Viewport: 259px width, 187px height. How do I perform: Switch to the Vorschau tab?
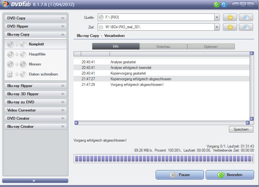163,47
